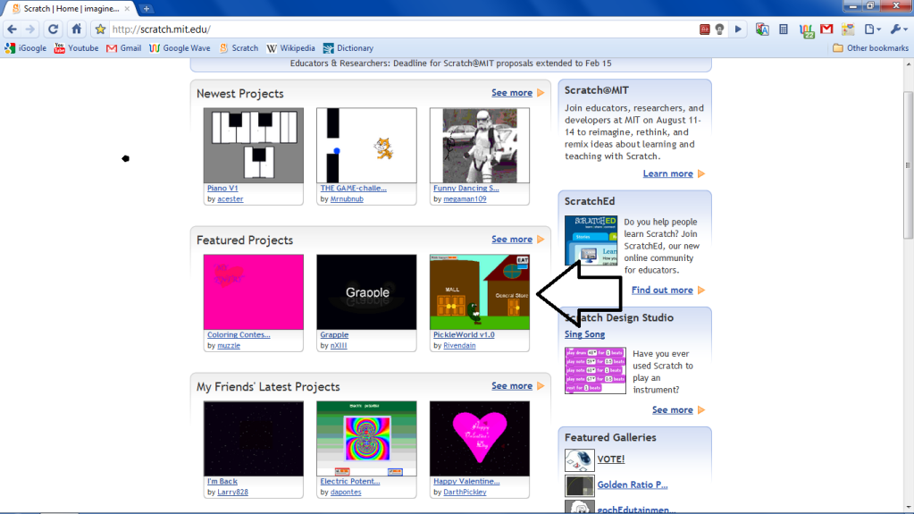Screen dimensions: 914x514
Task: Visit author Rivendain's profile
Action: [459, 345]
